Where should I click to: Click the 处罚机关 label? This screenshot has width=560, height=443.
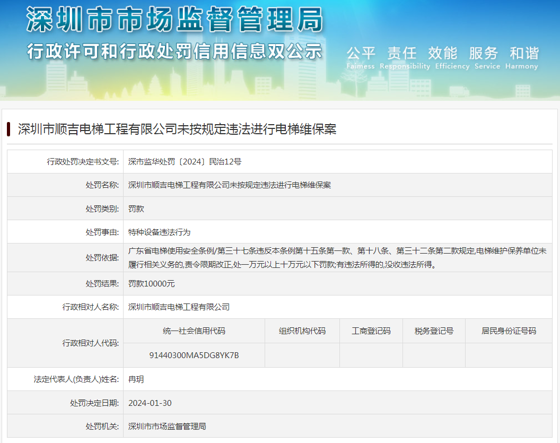tap(102, 426)
